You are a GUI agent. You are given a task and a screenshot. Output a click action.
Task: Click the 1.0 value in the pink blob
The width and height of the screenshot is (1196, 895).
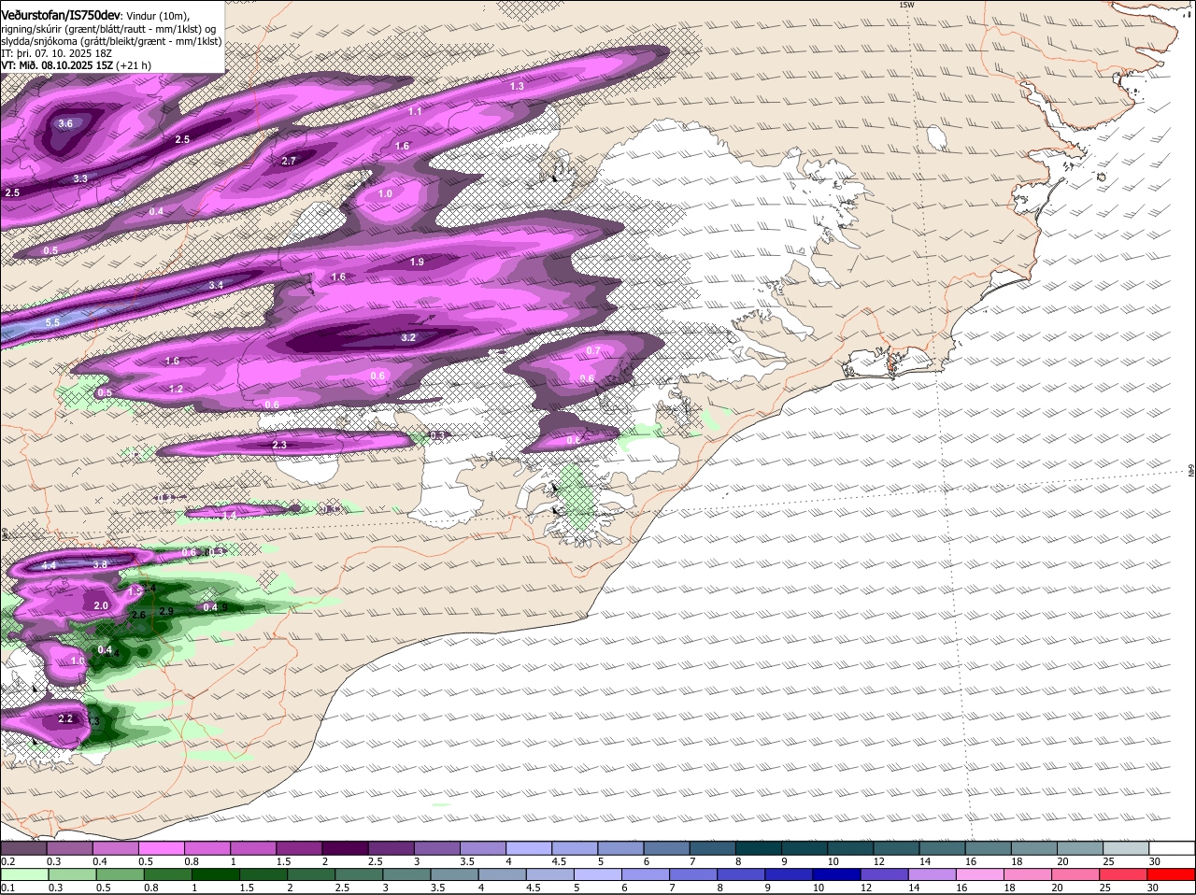click(x=385, y=193)
